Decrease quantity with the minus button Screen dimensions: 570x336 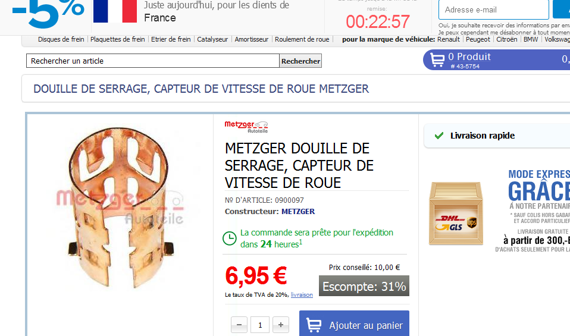click(239, 325)
